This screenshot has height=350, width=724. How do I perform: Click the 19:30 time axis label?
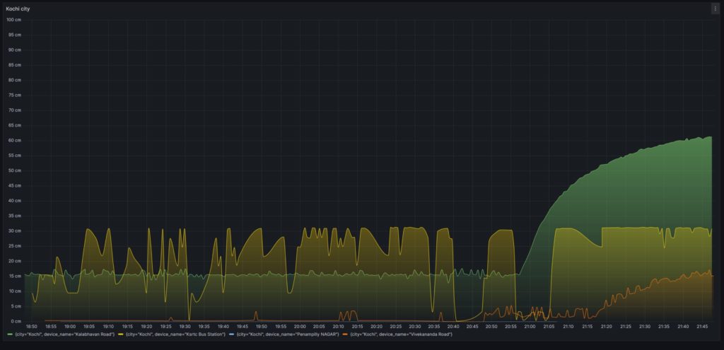(185, 327)
